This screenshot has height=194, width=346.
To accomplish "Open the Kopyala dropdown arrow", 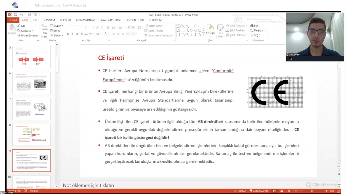I will click(33, 31).
